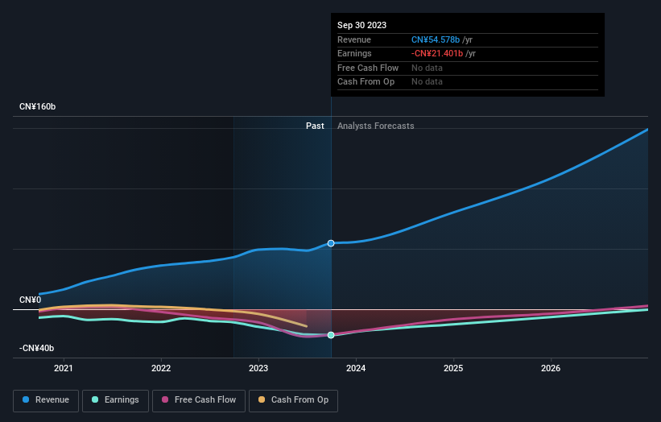Click the Free Cash Flow row label in tooltip

coord(368,68)
